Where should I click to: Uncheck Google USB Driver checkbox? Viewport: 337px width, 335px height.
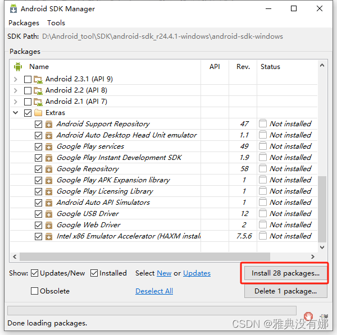tap(38, 214)
